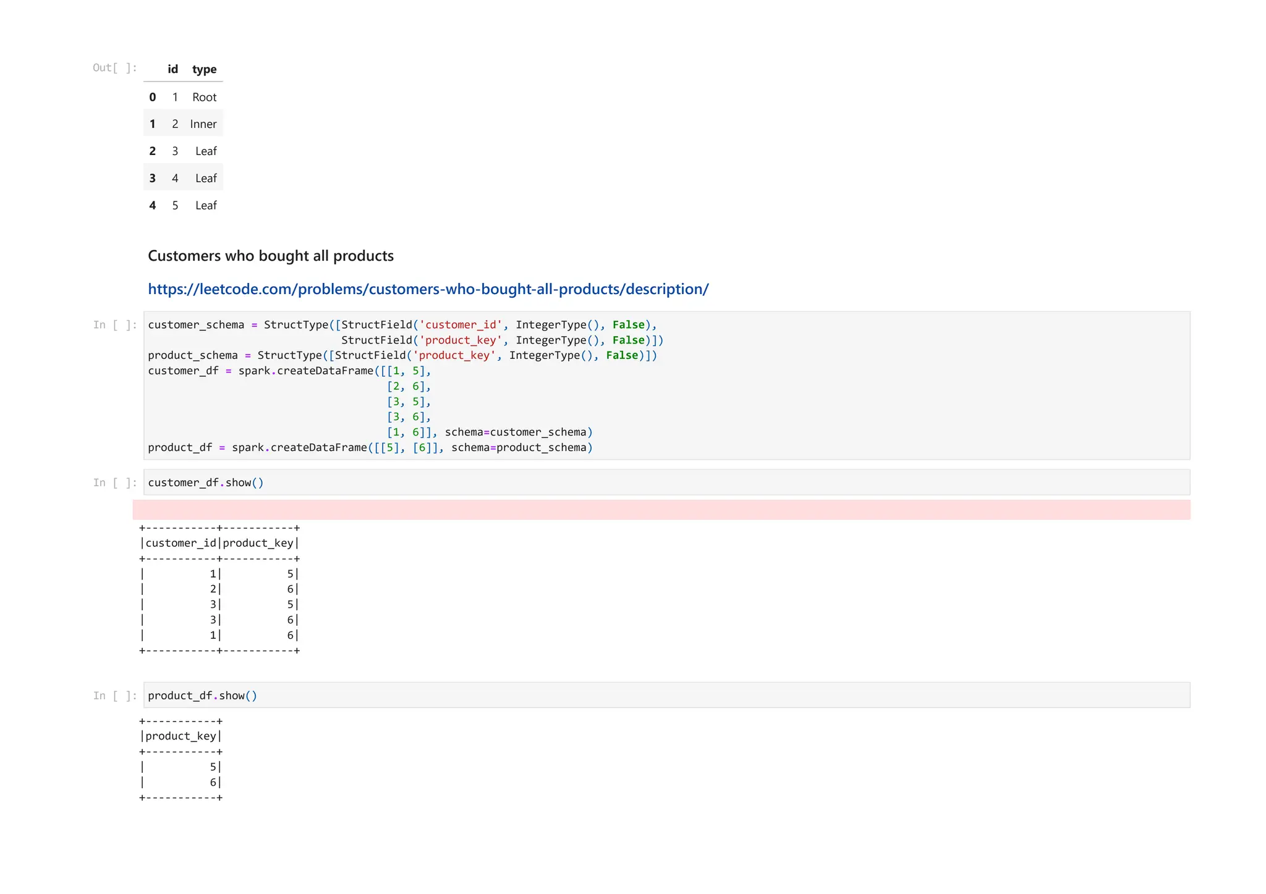
Task: Click the row index 0 in the output table
Action: (153, 97)
